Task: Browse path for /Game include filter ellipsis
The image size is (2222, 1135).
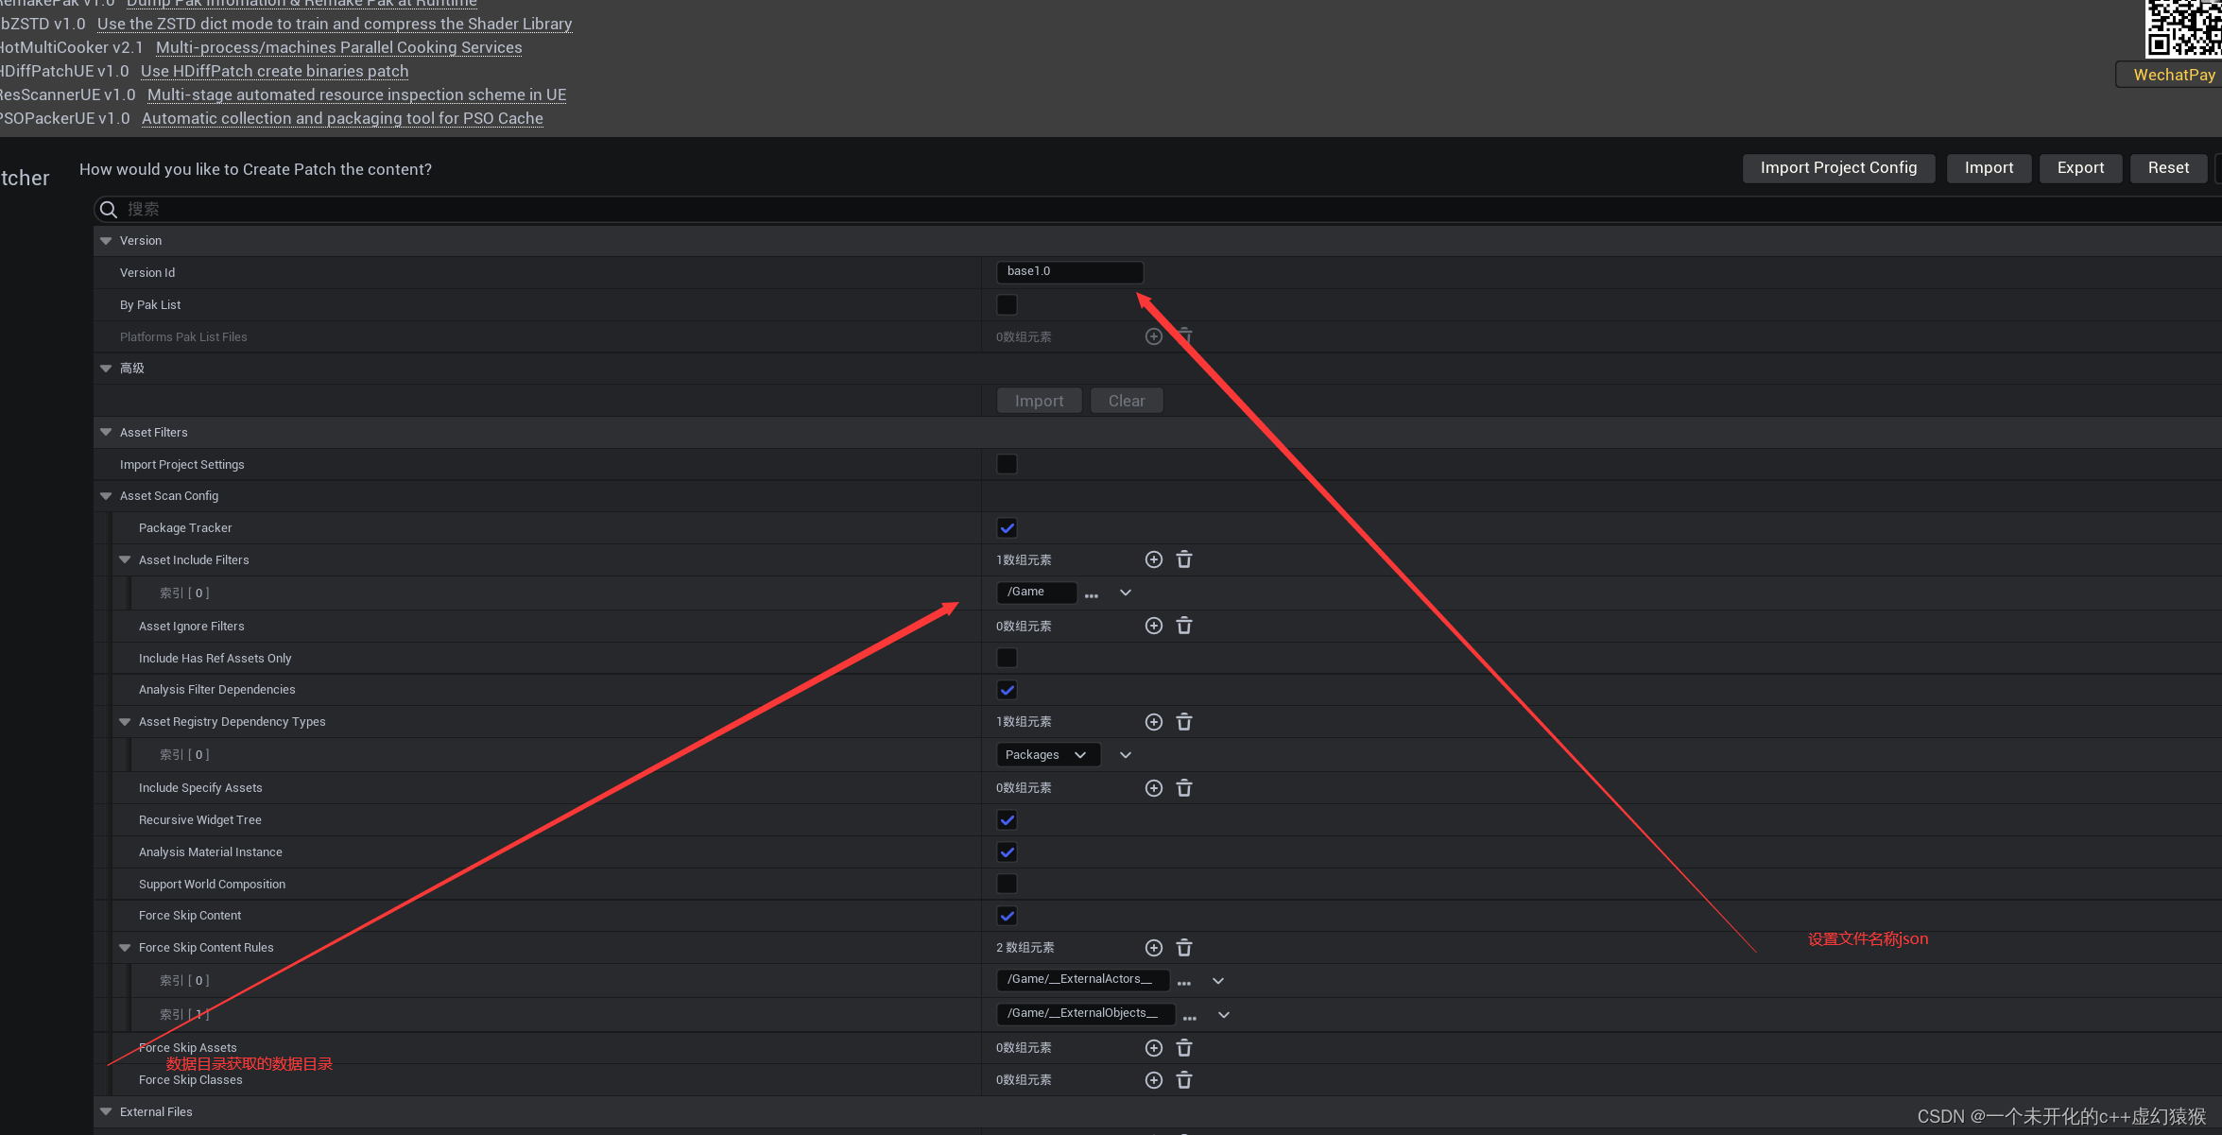Action: [1092, 594]
